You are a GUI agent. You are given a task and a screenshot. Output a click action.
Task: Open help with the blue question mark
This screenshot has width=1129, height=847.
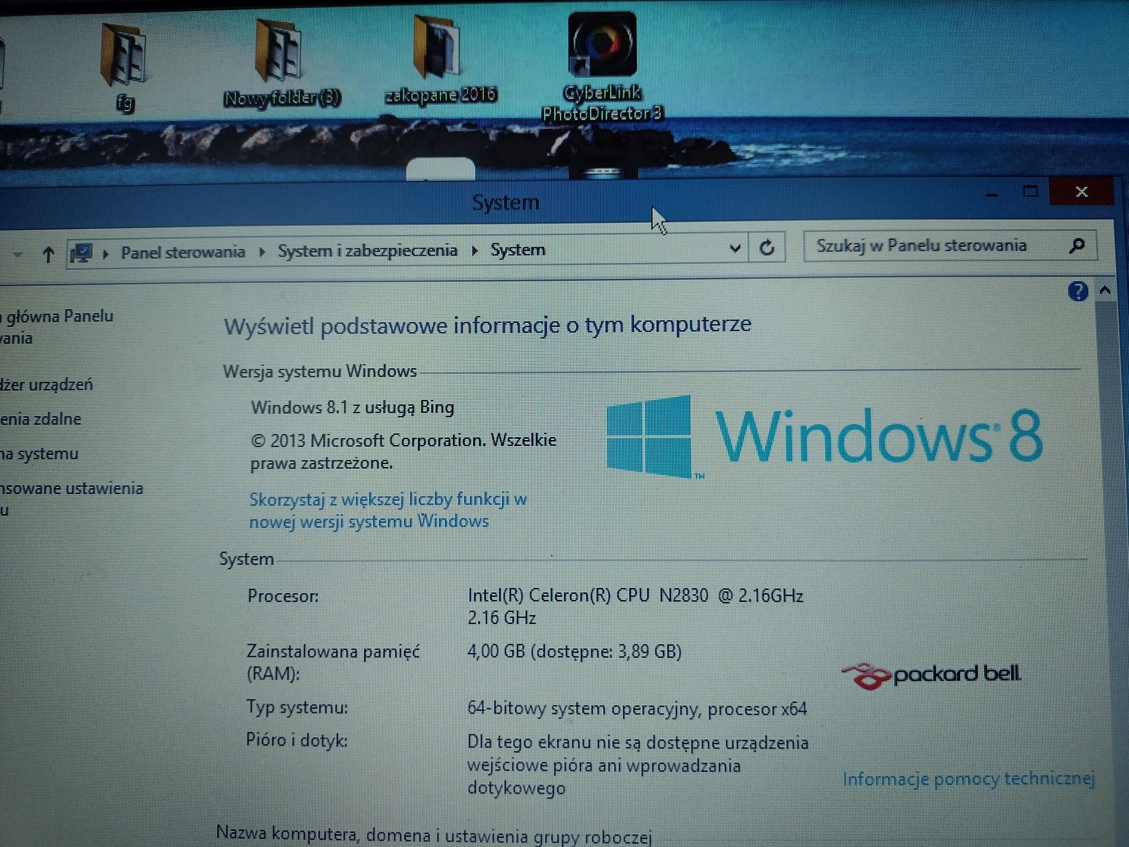(1078, 291)
